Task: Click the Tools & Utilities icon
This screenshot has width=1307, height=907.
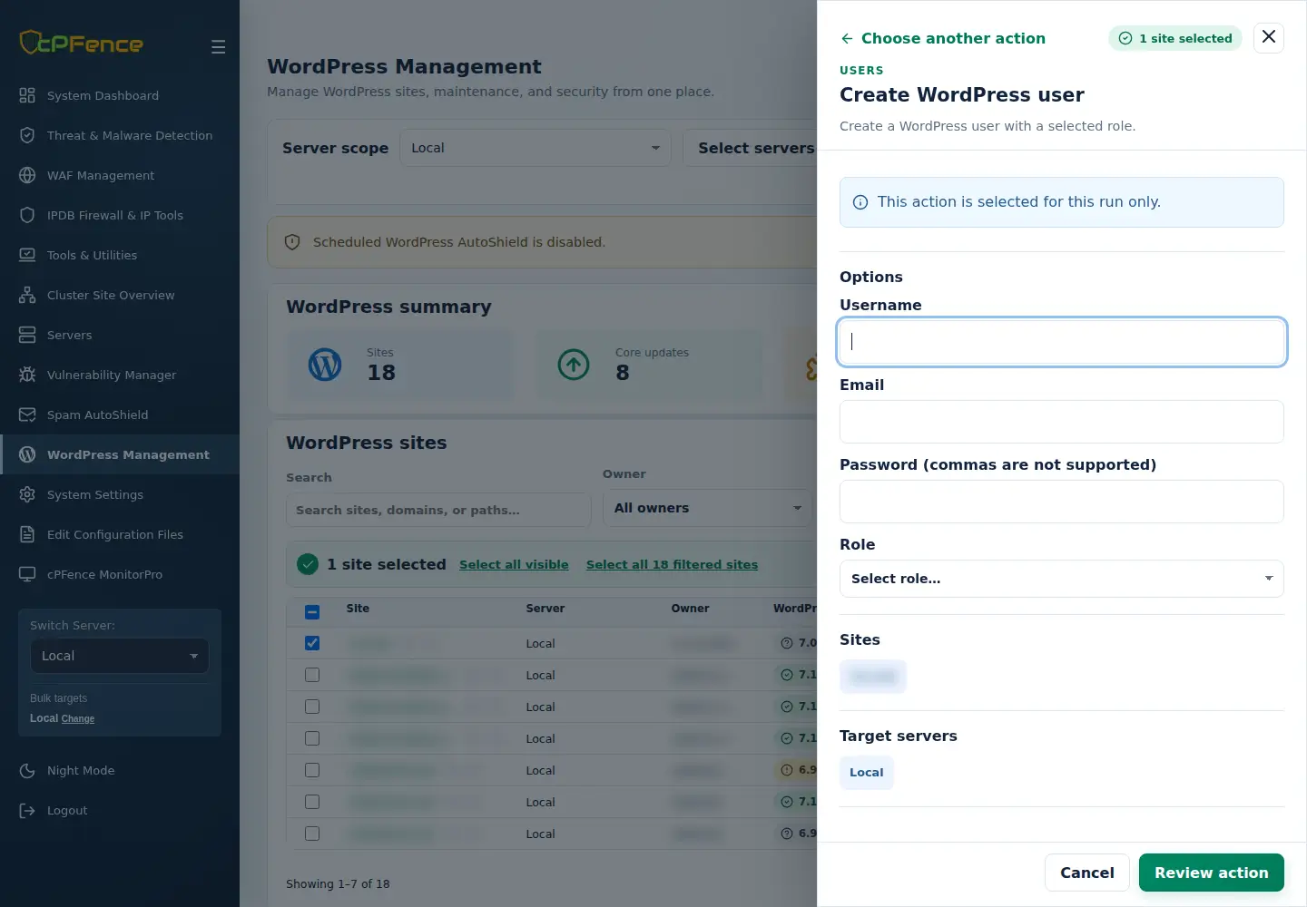Action: 27,255
